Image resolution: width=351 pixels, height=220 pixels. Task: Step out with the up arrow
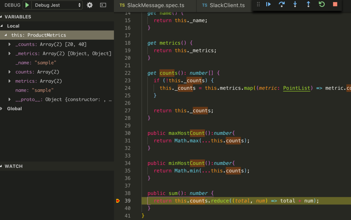pyautogui.click(x=308, y=4)
